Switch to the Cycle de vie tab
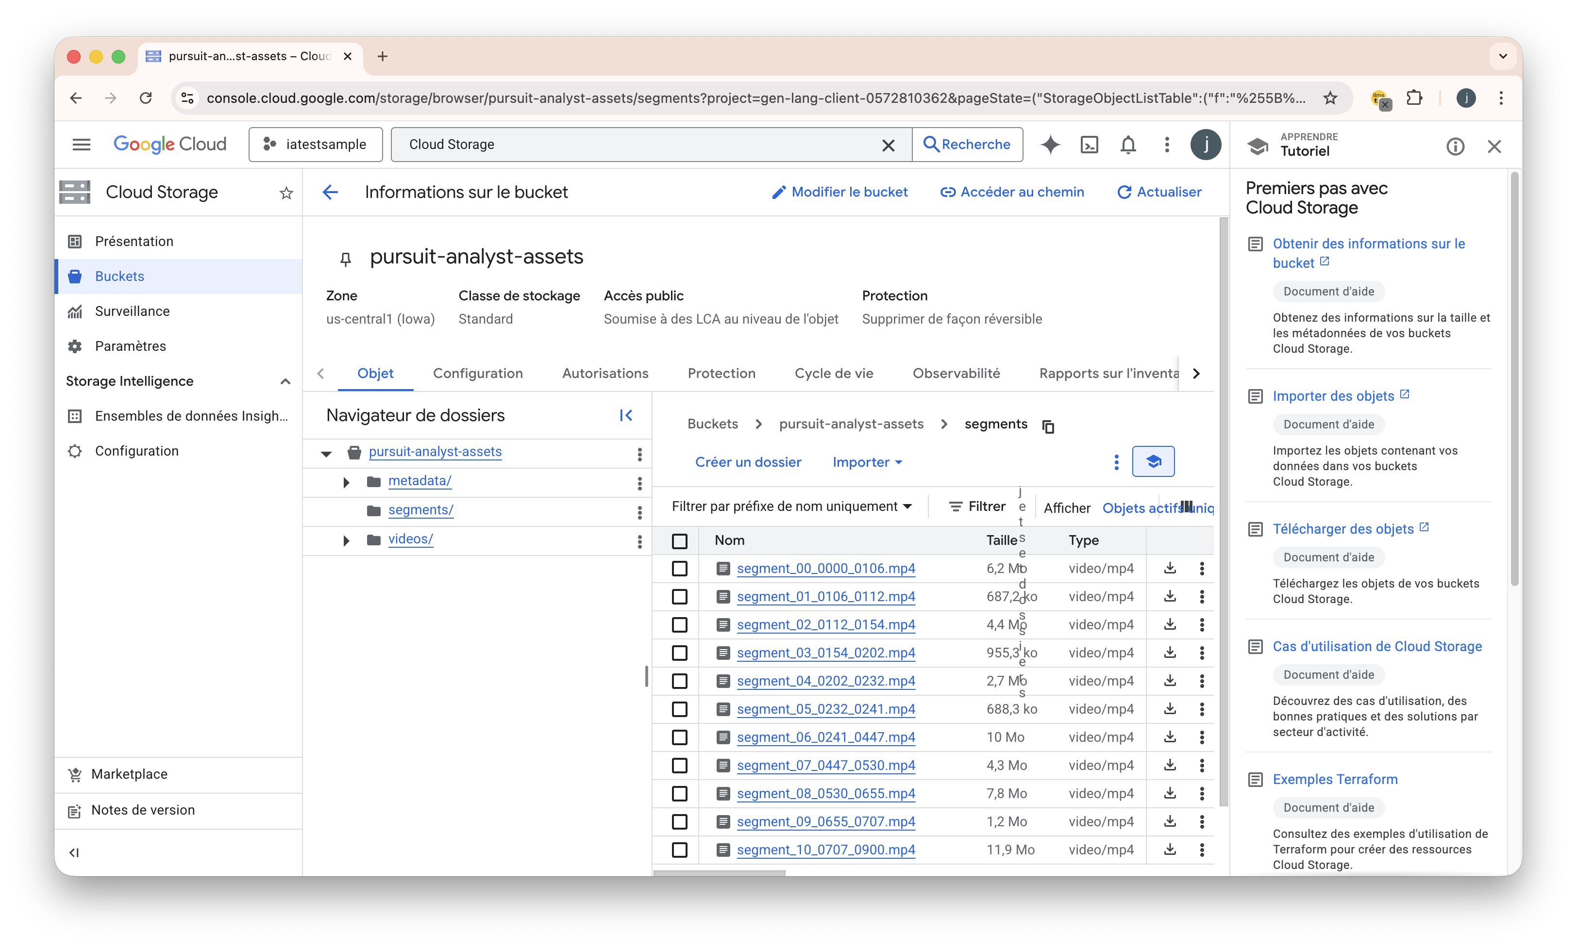The image size is (1577, 948). pos(834,373)
